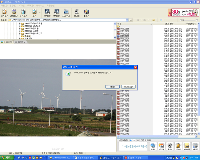Select the 블로그 folder in the tree
Viewport: 200px width, 160px height.
pos(27,36)
